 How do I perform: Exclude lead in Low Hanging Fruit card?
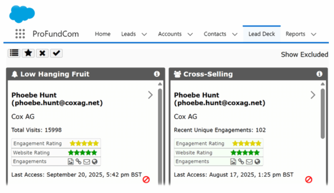point(146,179)
